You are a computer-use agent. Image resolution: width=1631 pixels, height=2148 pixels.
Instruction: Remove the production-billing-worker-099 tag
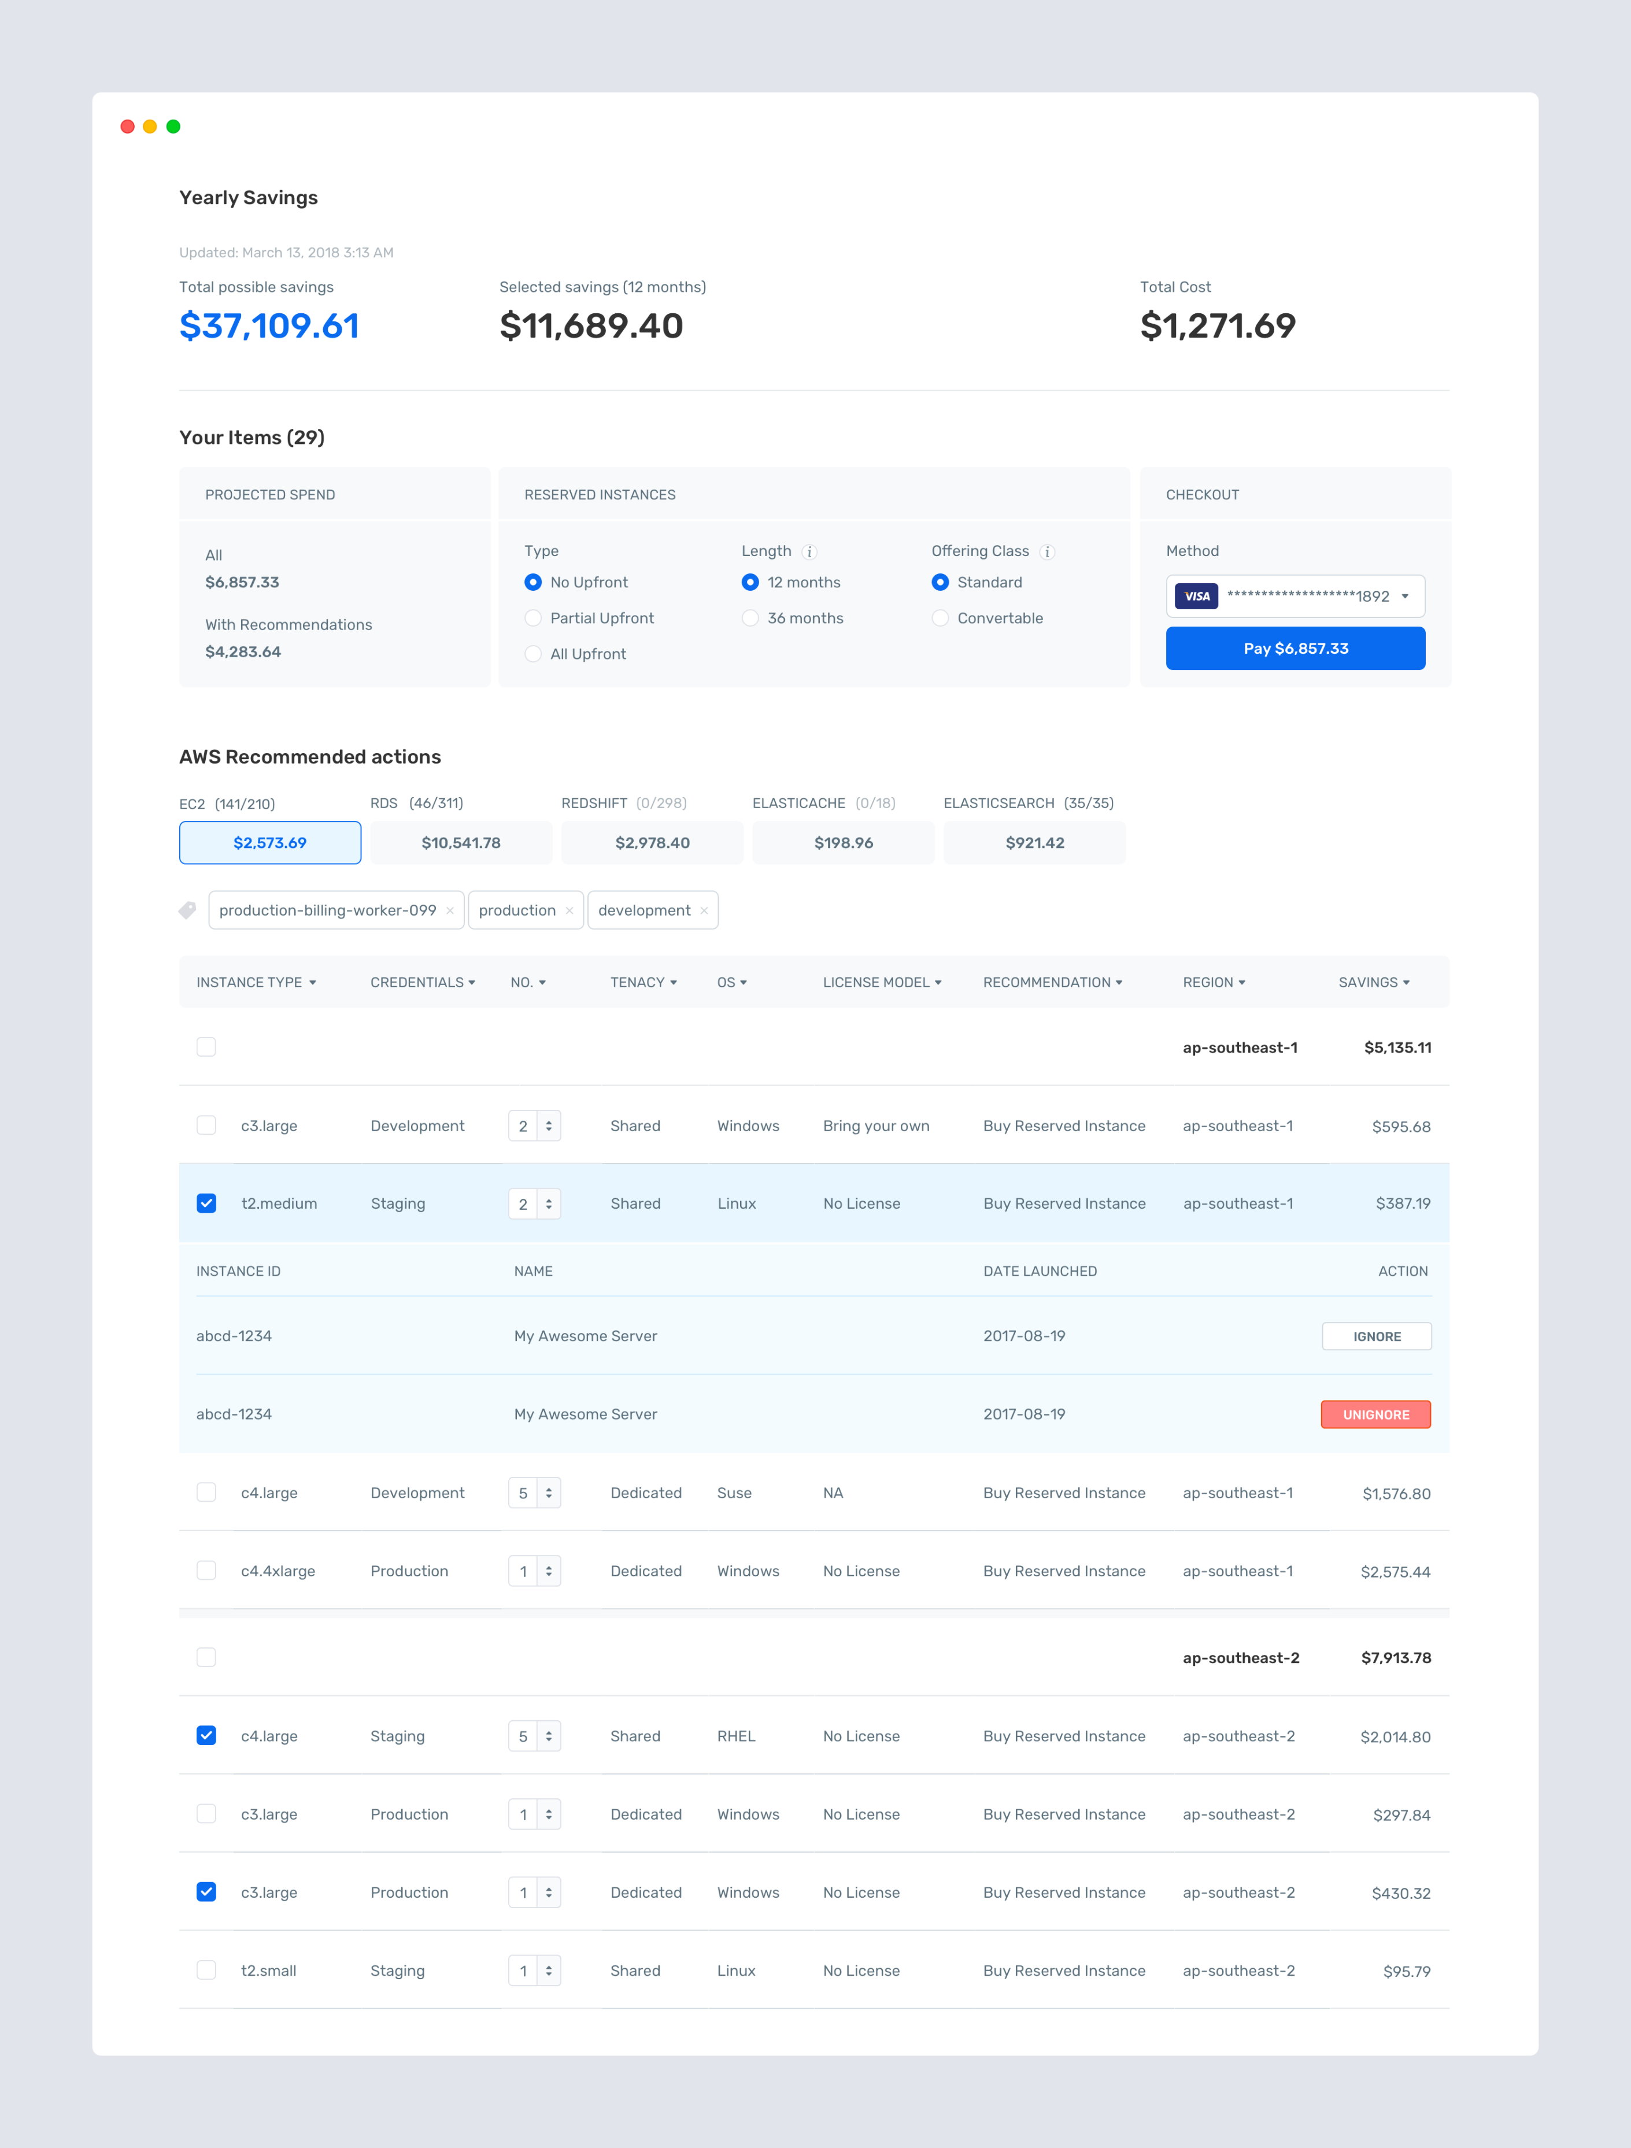(450, 911)
